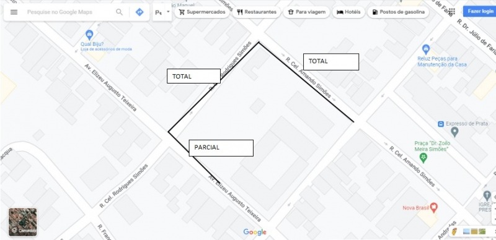Filter map by Restaurantes

coord(257,12)
